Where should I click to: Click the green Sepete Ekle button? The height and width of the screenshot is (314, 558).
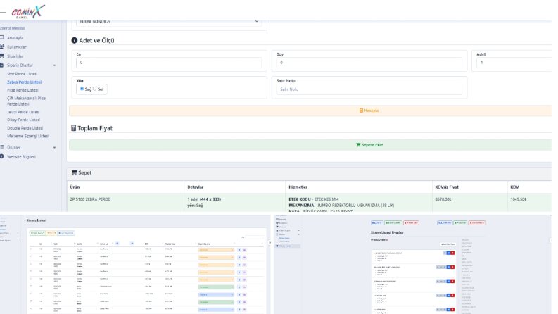pos(310,145)
